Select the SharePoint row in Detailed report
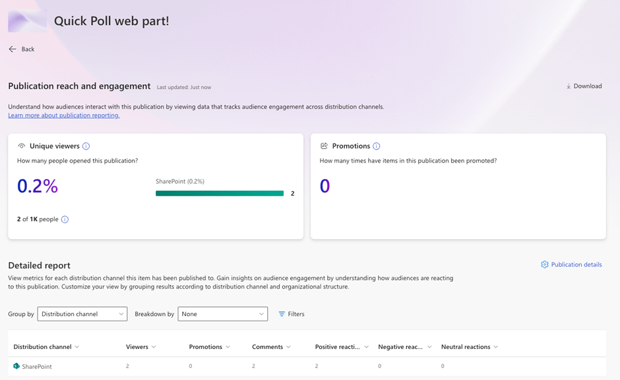The width and height of the screenshot is (620, 380). 198,366
